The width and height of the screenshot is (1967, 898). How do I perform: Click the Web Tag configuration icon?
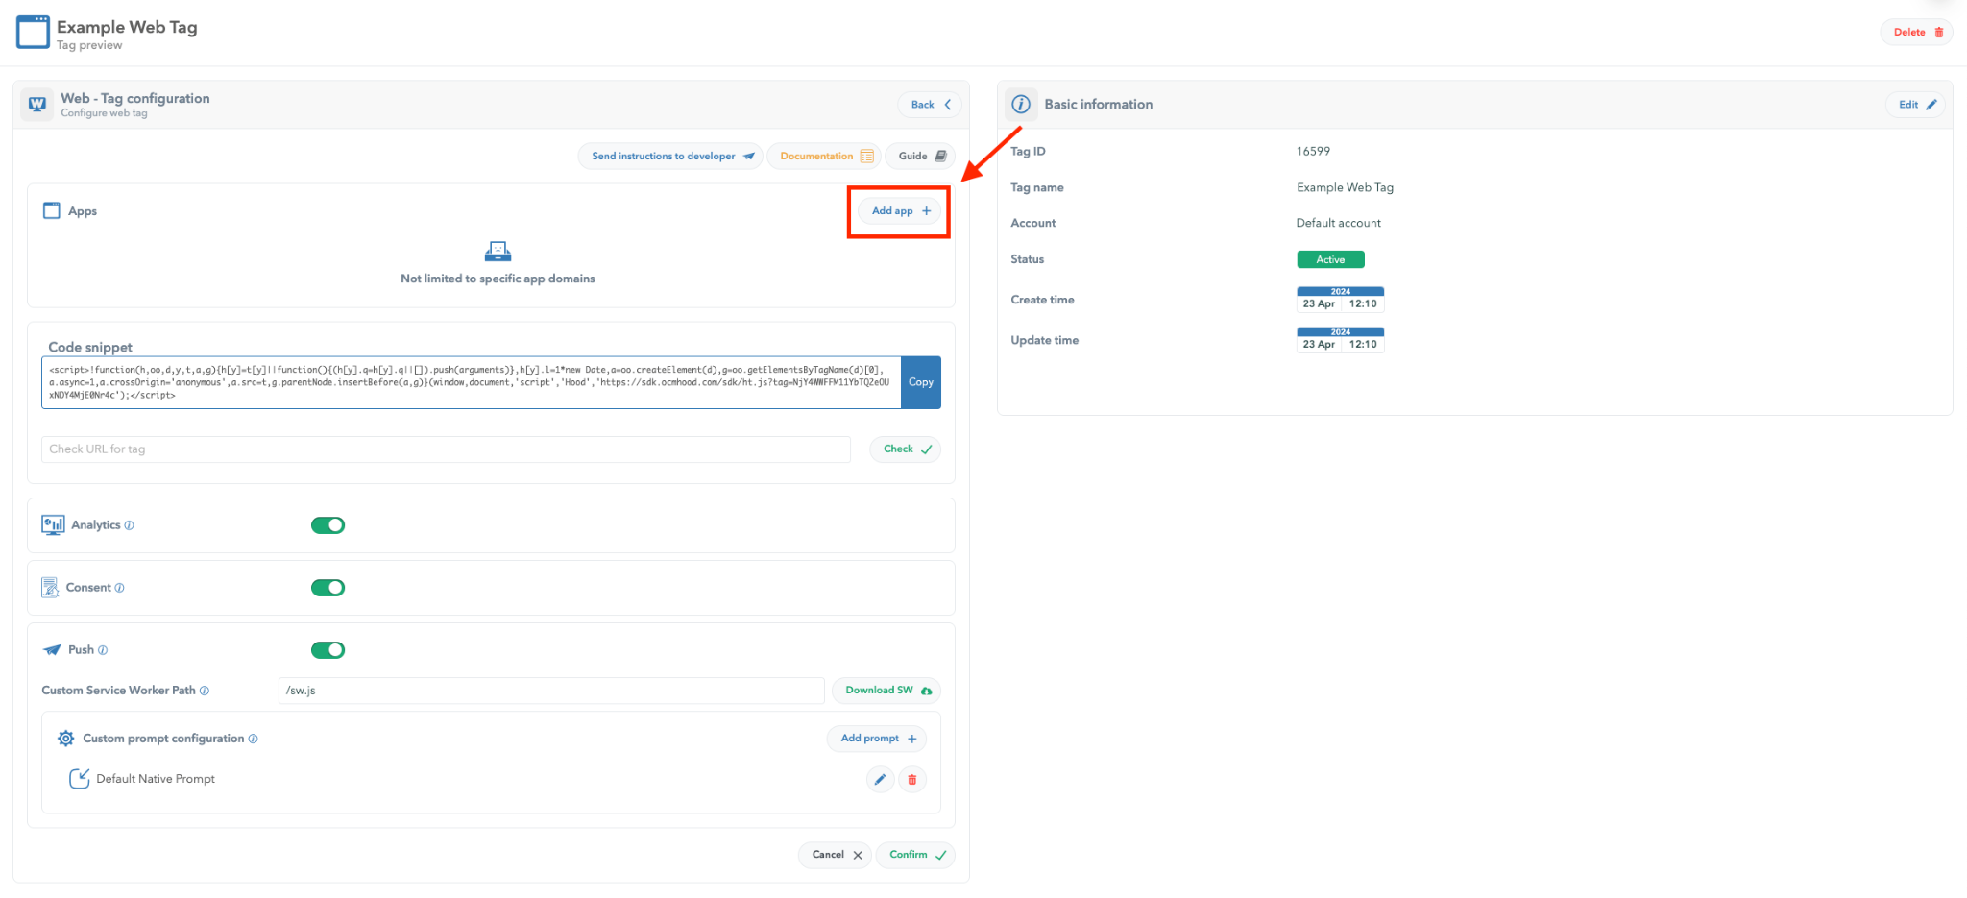37,105
